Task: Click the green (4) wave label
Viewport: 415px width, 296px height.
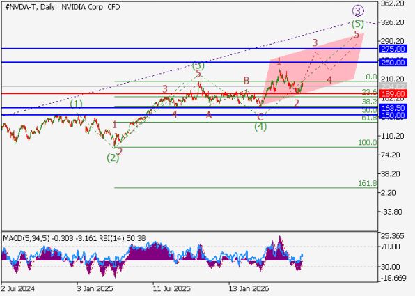Action: 260,127
